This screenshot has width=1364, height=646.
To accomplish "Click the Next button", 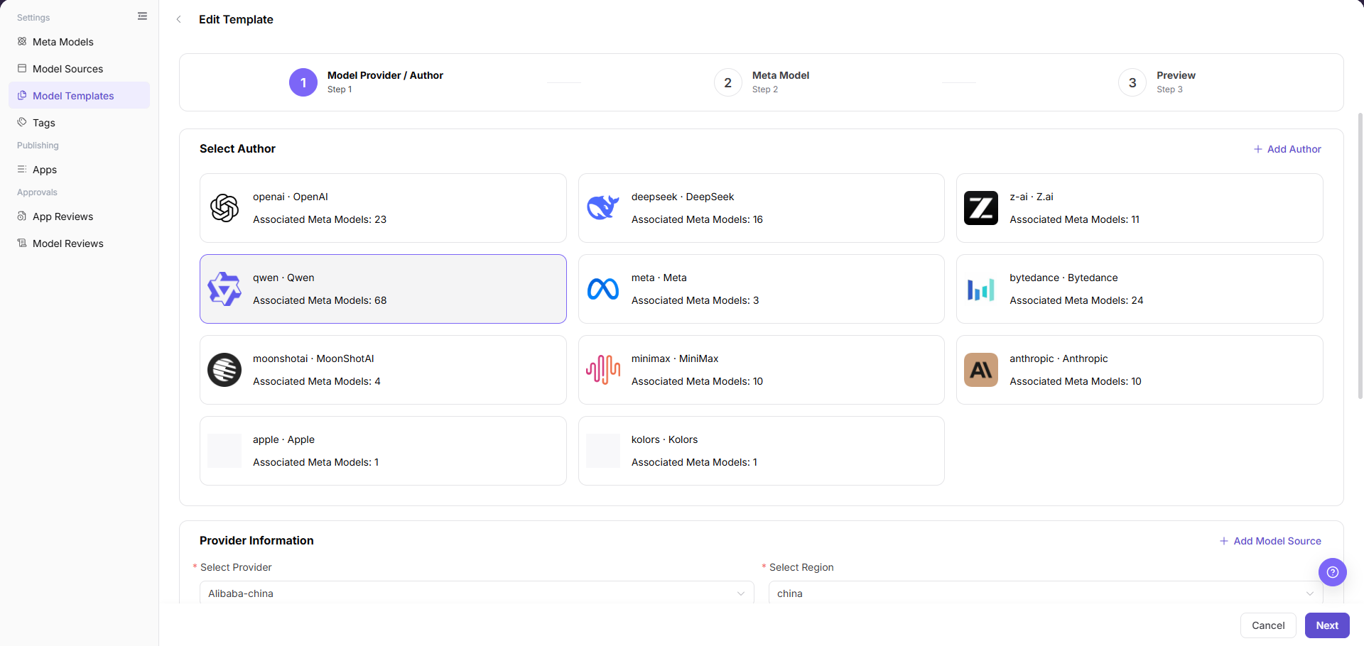I will (1327, 625).
